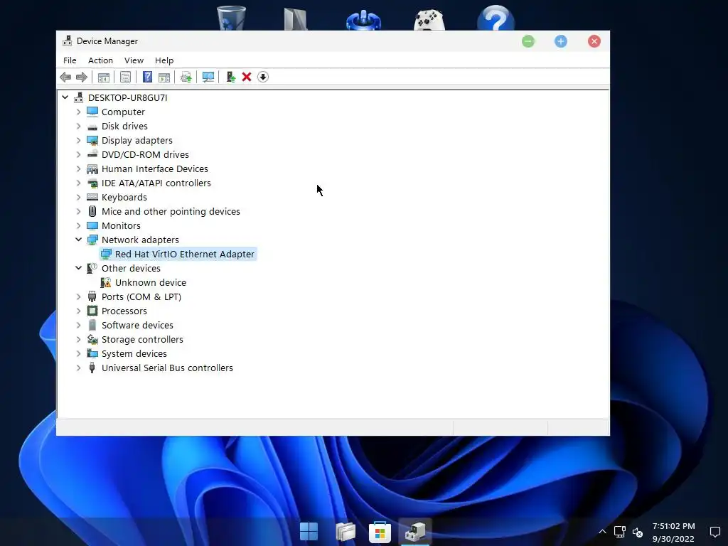Open File Explorer from the taskbar

pyautogui.click(x=346, y=532)
